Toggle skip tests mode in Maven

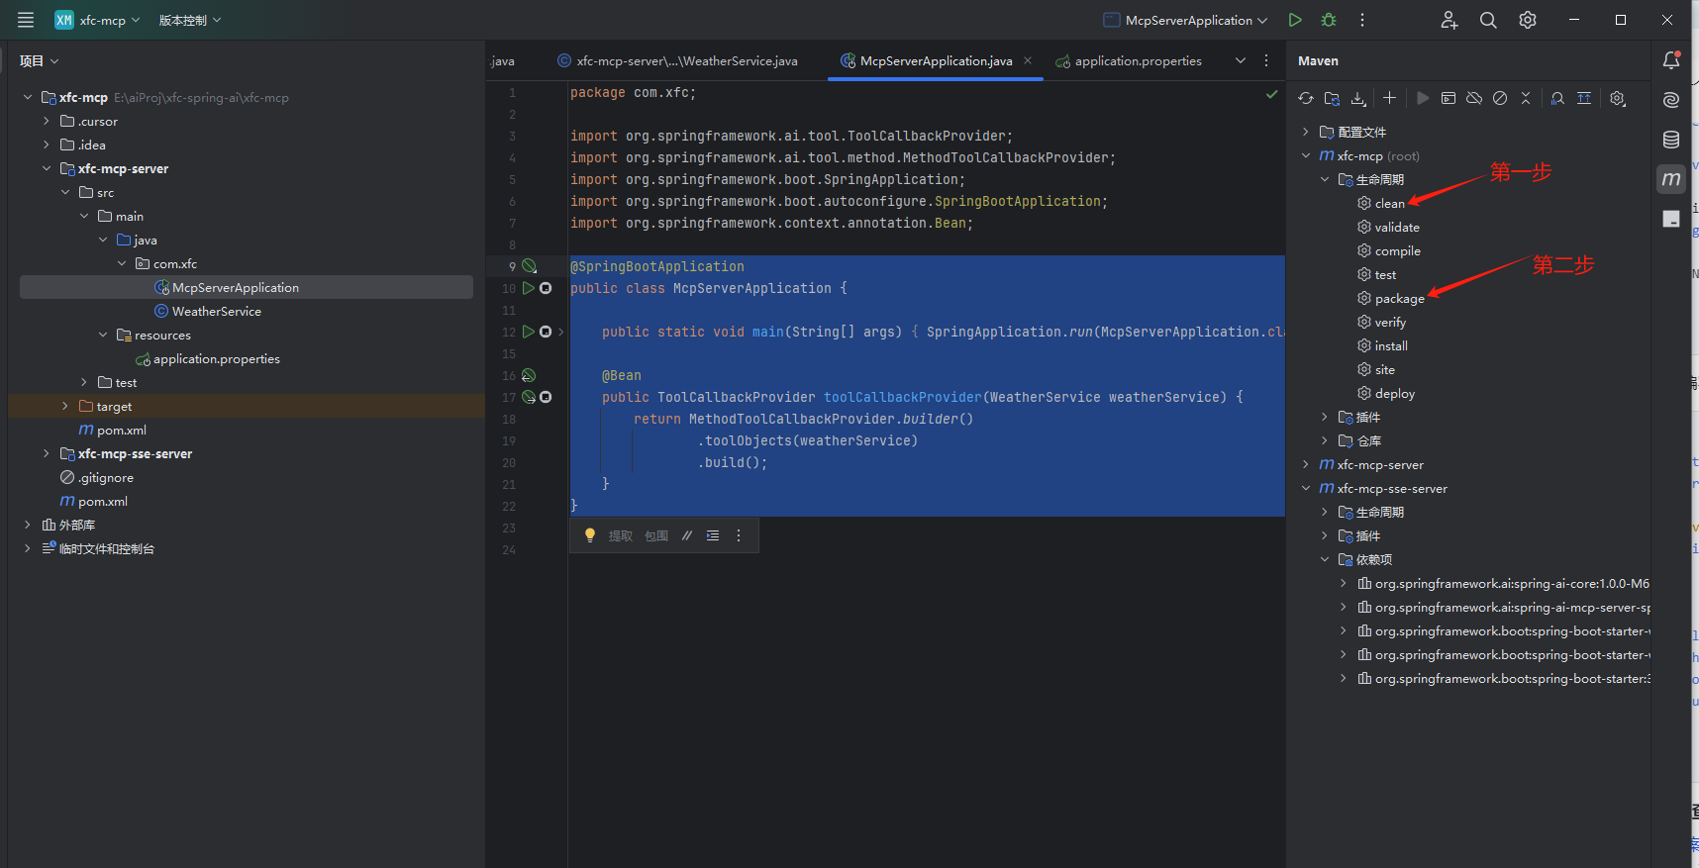click(x=1500, y=98)
